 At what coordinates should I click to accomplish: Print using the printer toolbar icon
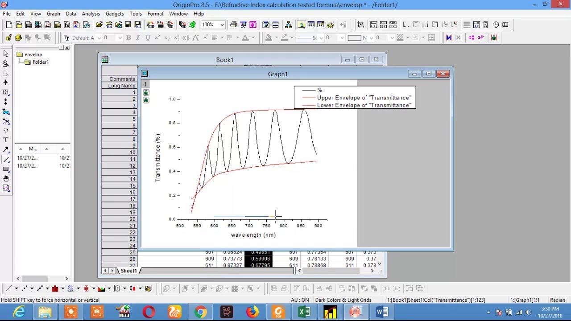click(x=233, y=25)
